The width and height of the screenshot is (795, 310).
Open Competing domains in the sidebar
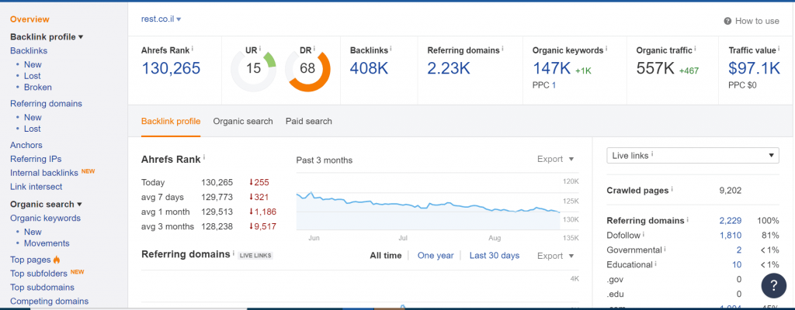49,301
